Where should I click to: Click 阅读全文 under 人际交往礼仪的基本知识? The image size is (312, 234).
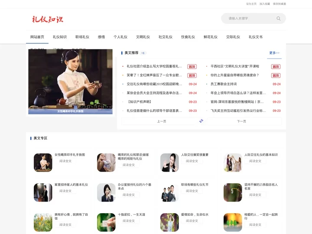click(255, 161)
